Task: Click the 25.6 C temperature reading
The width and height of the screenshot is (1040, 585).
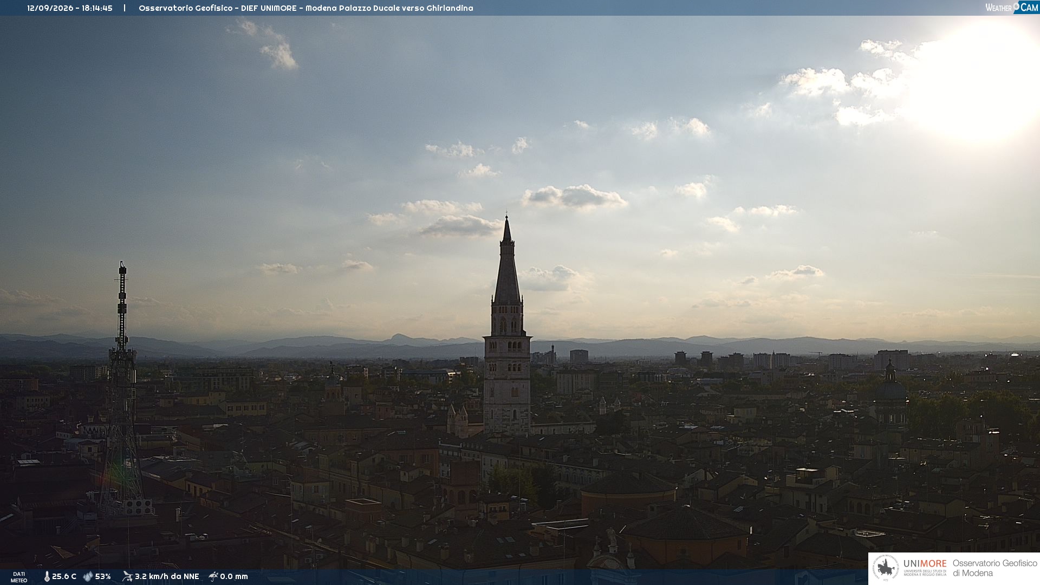Action: (x=64, y=576)
